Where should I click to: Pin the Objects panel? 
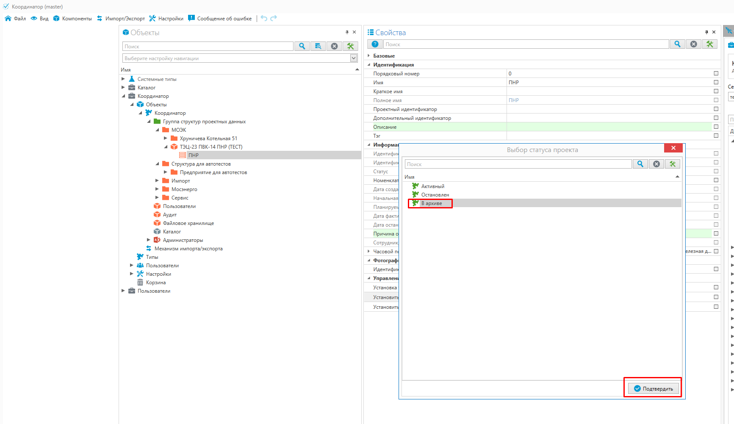[x=347, y=32]
